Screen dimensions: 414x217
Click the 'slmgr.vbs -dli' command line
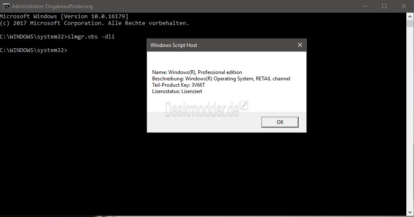pyautogui.click(x=57, y=37)
